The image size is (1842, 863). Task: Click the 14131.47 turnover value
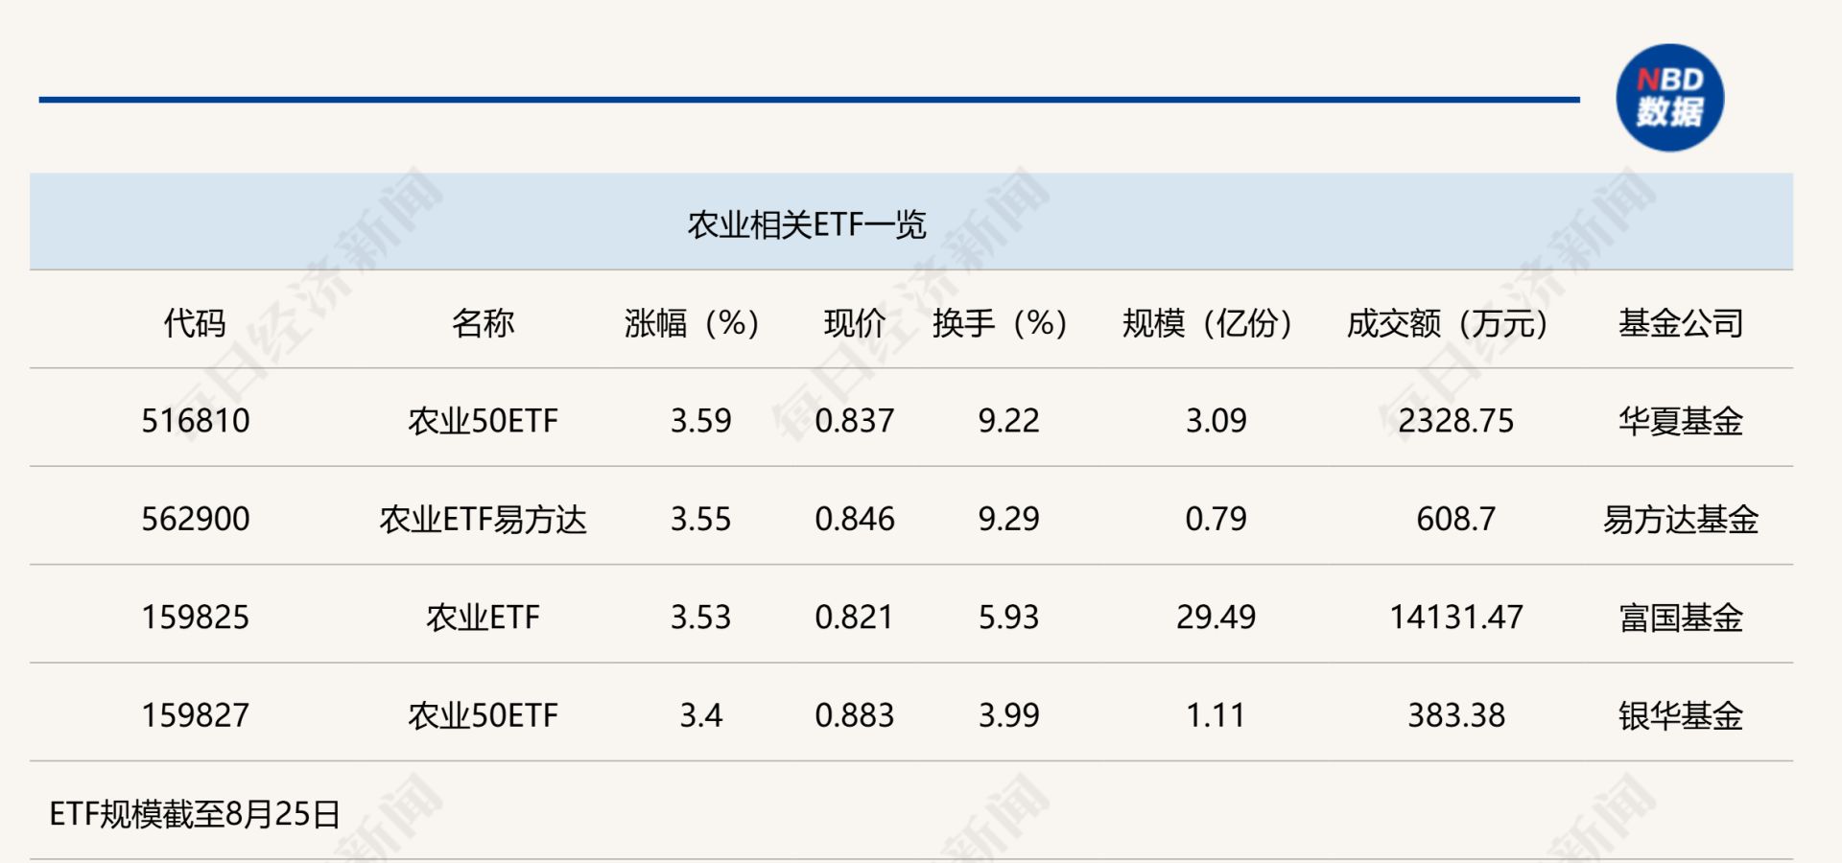point(1455,617)
